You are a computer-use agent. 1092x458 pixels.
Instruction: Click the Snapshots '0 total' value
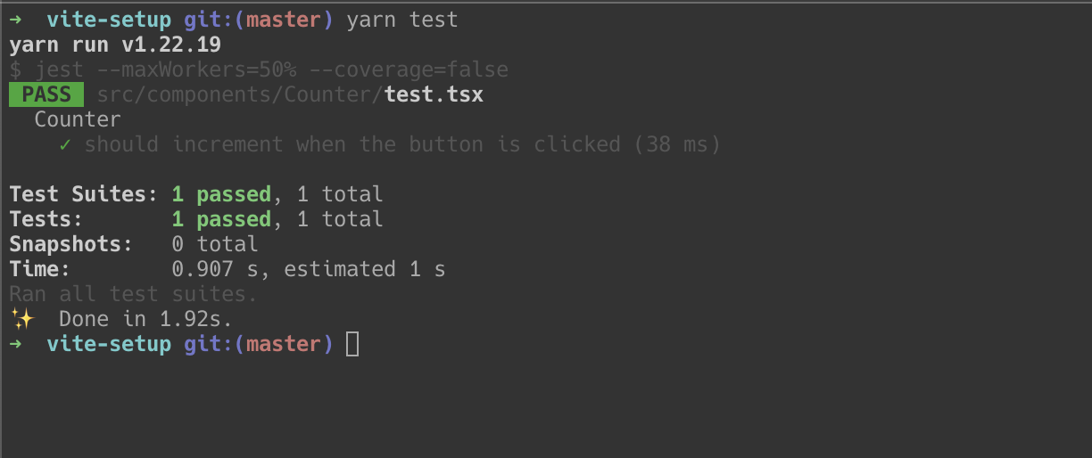[215, 244]
